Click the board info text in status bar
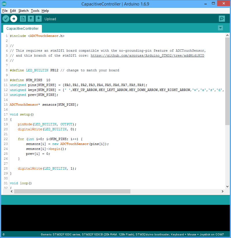The width and height of the screenshot is (231, 238). click(132, 235)
